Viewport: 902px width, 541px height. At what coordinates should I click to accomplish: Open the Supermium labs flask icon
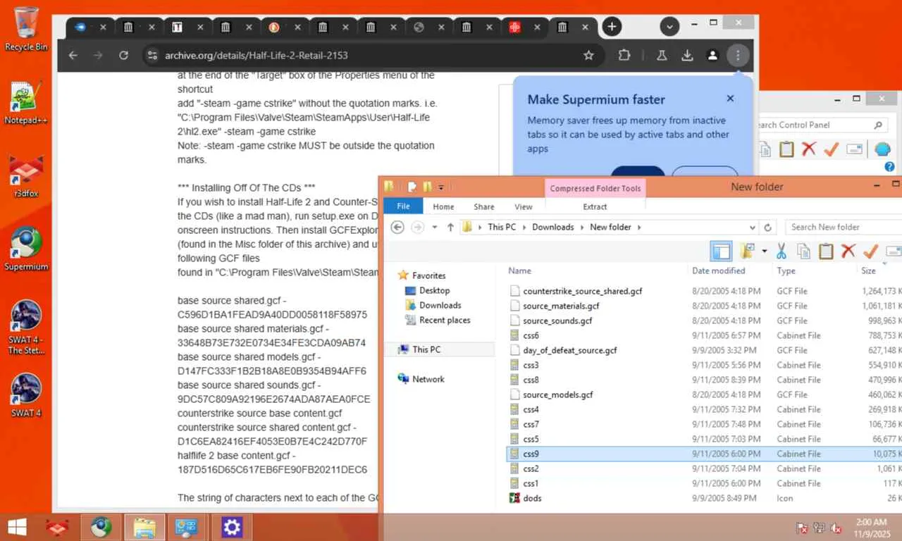(662, 55)
